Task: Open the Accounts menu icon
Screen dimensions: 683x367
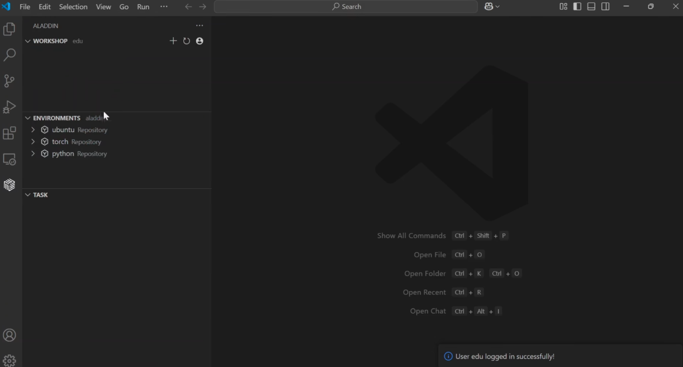Action: 9,335
